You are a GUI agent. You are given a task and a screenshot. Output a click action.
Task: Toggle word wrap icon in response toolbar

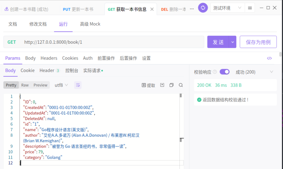[x=78, y=85]
